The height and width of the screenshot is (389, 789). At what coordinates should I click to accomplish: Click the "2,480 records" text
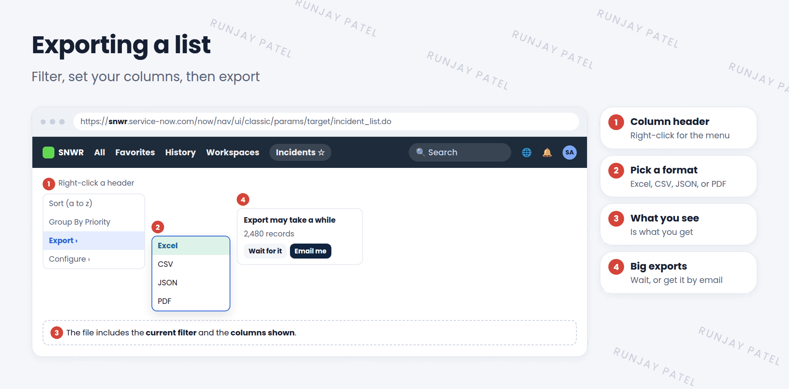point(269,234)
